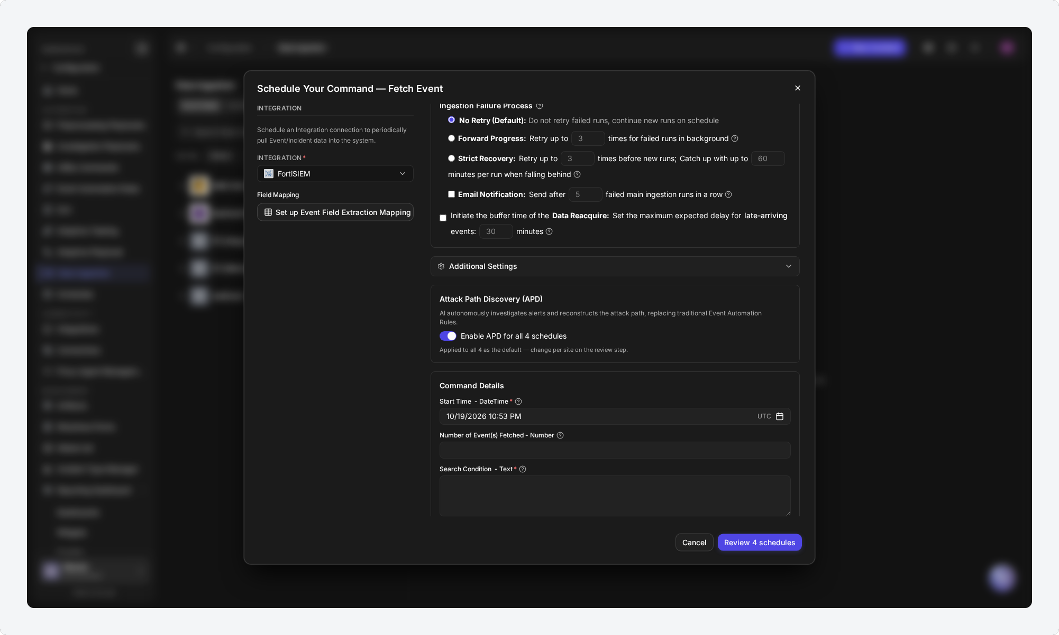Open the FortiSIEM integration dropdown
Screen dimensions: 1059x635
[335, 174]
